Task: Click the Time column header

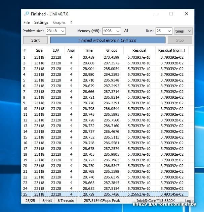Action: click(89, 50)
